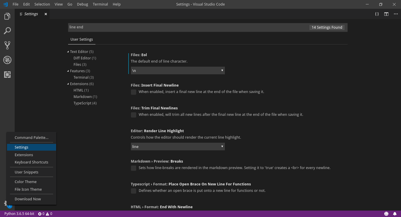Open the Debug view in activity bar

coord(7,60)
